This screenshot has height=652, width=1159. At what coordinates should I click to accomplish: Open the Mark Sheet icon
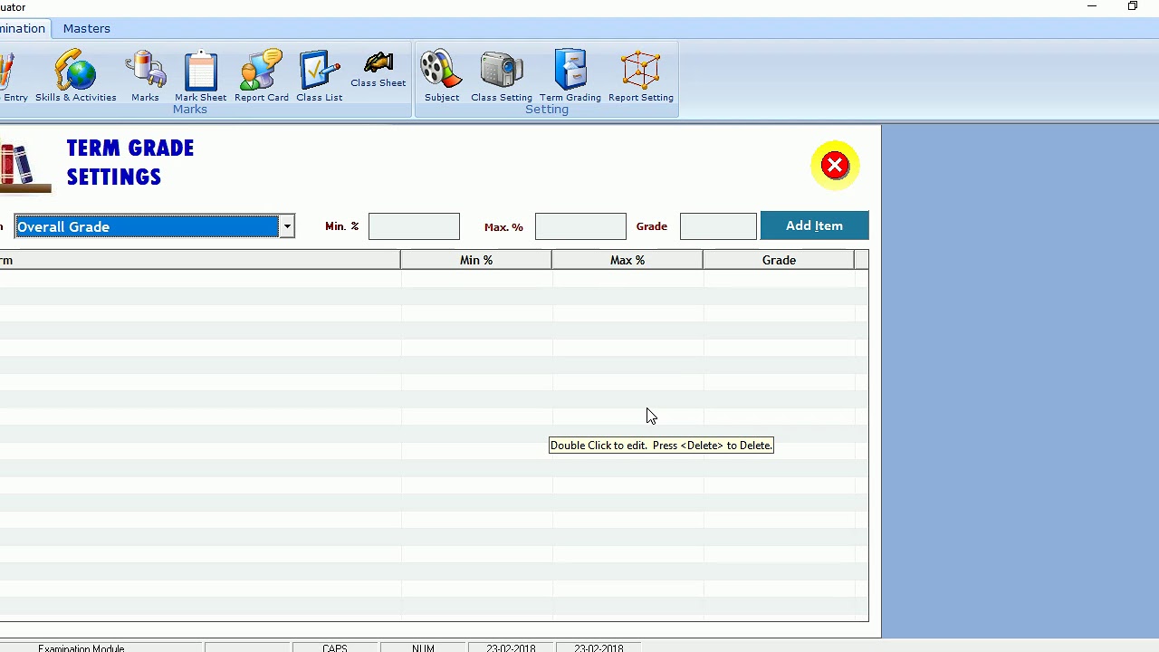[200, 76]
